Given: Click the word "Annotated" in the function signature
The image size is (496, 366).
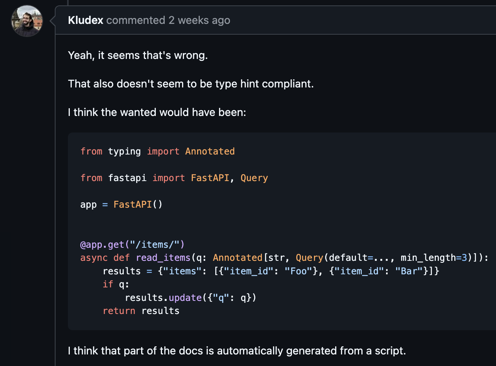Looking at the screenshot, I should click(x=238, y=258).
